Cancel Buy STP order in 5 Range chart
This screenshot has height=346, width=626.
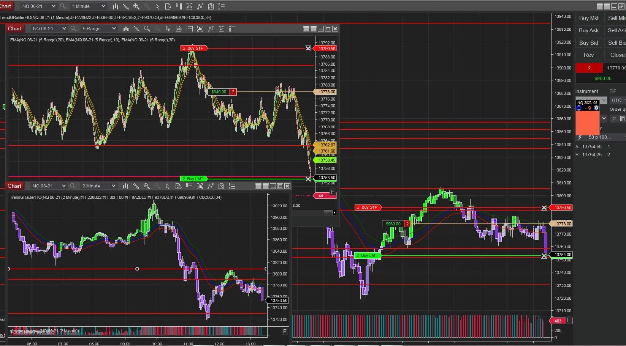pyautogui.click(x=308, y=49)
